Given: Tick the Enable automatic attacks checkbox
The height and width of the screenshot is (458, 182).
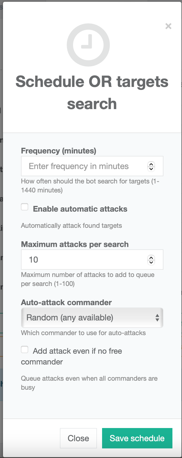Looking at the screenshot, I should click(25, 207).
